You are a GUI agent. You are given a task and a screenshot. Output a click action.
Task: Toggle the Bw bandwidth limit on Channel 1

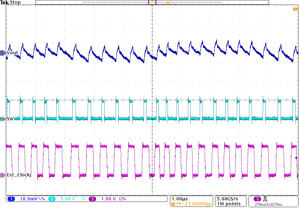[x=43, y=199]
